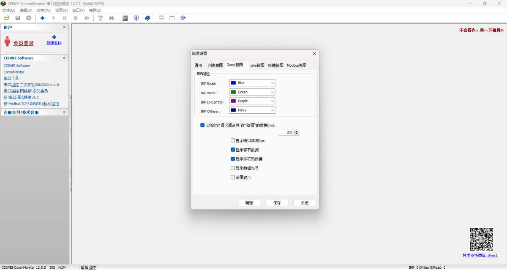This screenshot has width=507, height=270.
Task: Click the green IRP Write color swatch
Action: coord(233,92)
